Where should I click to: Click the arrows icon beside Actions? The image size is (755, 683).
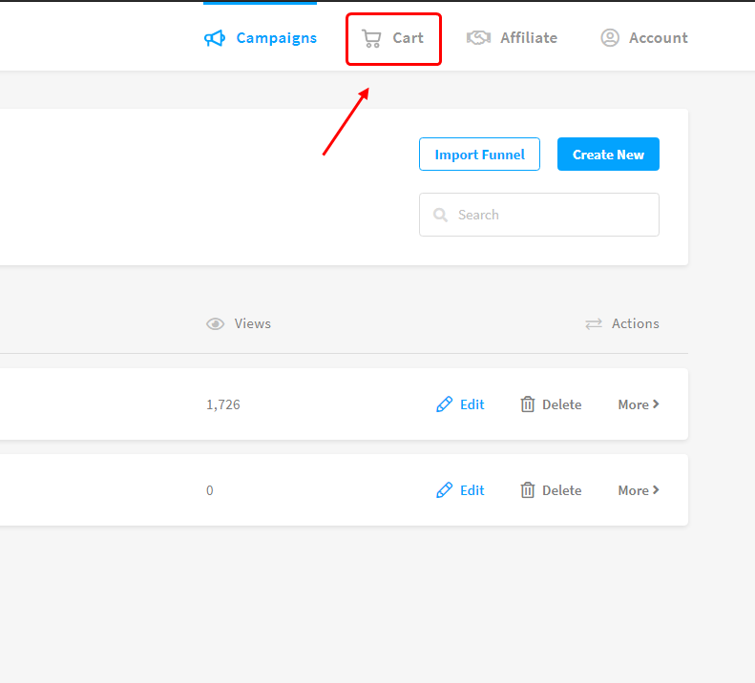[594, 324]
